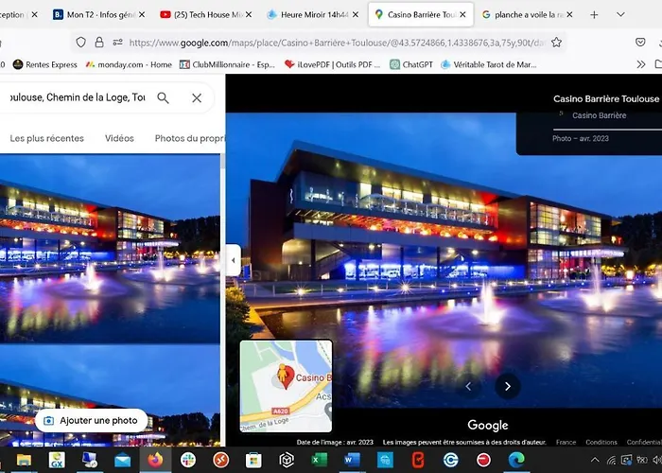Image resolution: width=662 pixels, height=473 pixels.
Task: Open the Tech House Mix YouTube tab
Action: [x=200, y=14]
